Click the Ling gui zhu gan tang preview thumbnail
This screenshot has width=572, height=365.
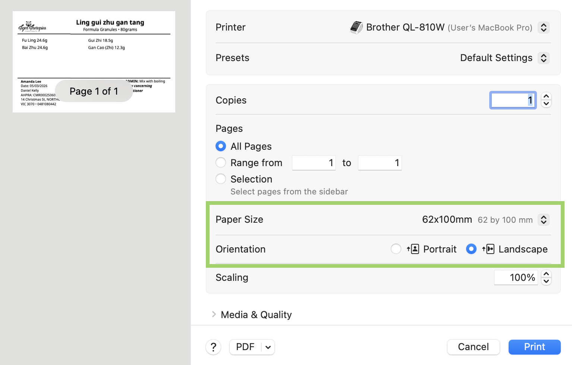pos(94,61)
